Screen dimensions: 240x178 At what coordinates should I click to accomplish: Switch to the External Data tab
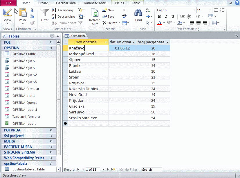(x=66, y=3)
